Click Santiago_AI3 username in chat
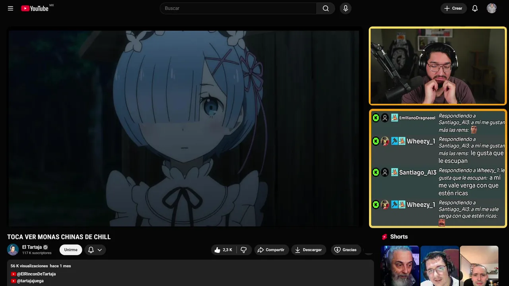This screenshot has width=509, height=286. coord(418,172)
